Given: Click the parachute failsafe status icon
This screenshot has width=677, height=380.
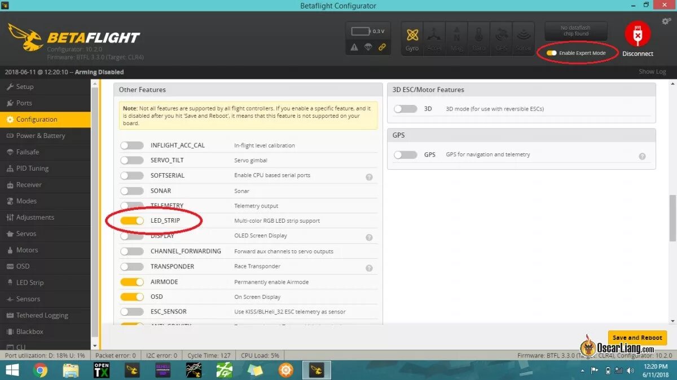Looking at the screenshot, I should 368,47.
